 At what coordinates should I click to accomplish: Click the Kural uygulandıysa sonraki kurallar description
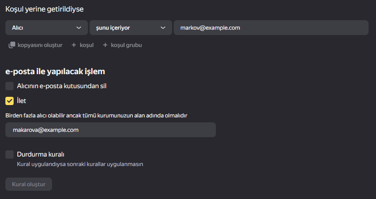point(80,164)
